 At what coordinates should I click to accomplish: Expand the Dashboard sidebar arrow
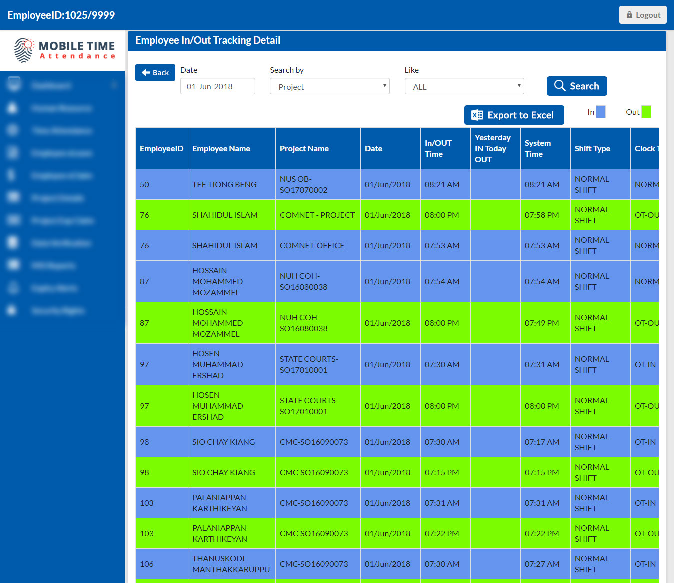pyautogui.click(x=114, y=85)
